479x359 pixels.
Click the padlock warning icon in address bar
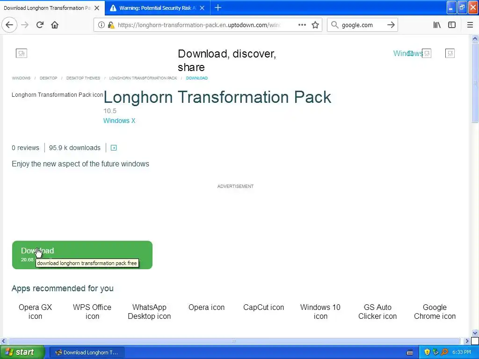click(x=111, y=25)
